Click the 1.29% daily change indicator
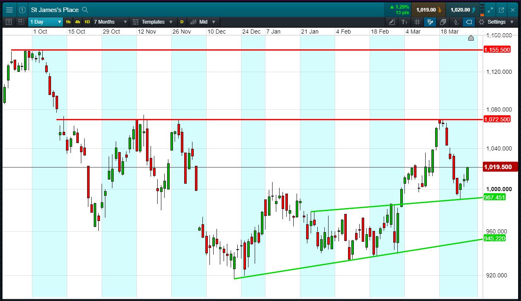 point(399,7)
